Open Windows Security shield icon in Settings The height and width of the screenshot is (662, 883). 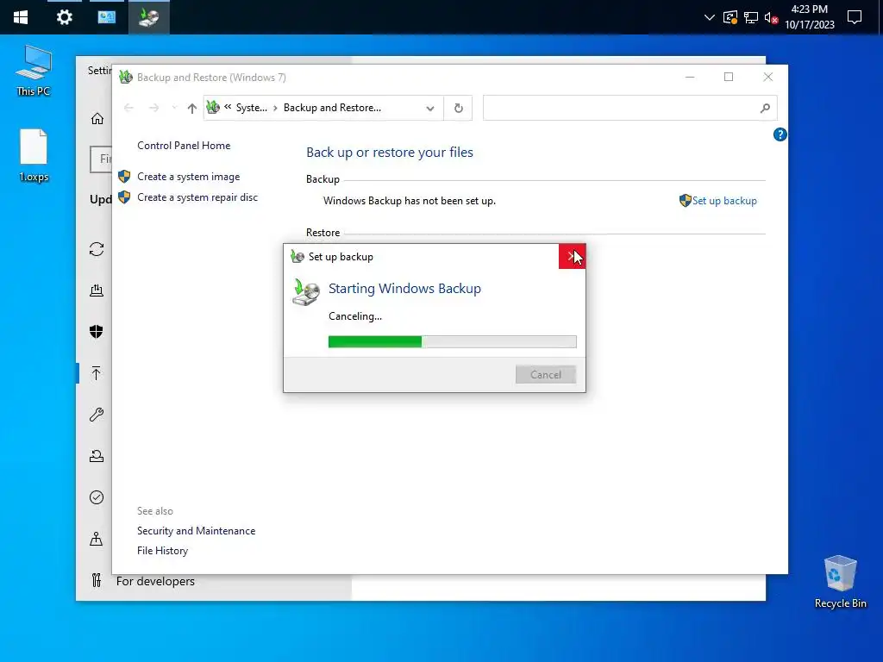[x=97, y=332]
